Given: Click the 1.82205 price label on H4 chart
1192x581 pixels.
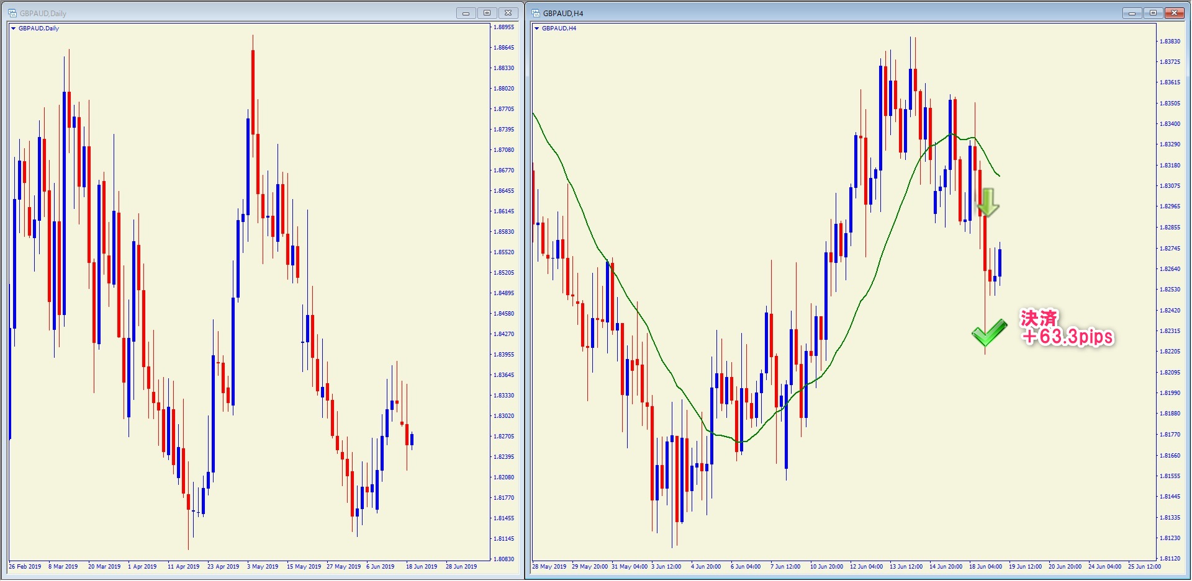Looking at the screenshot, I should pos(1170,352).
